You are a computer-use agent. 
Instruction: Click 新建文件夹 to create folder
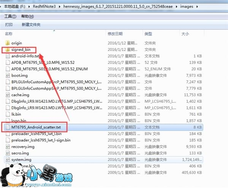(x=31, y=24)
